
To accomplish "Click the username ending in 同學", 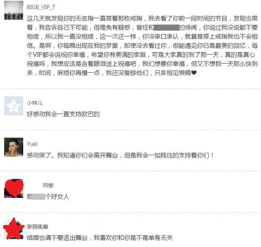I will 48,185.
